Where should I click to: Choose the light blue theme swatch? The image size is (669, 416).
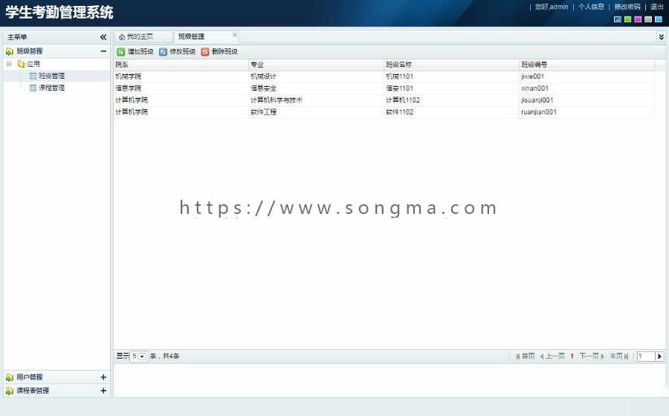[x=659, y=19]
